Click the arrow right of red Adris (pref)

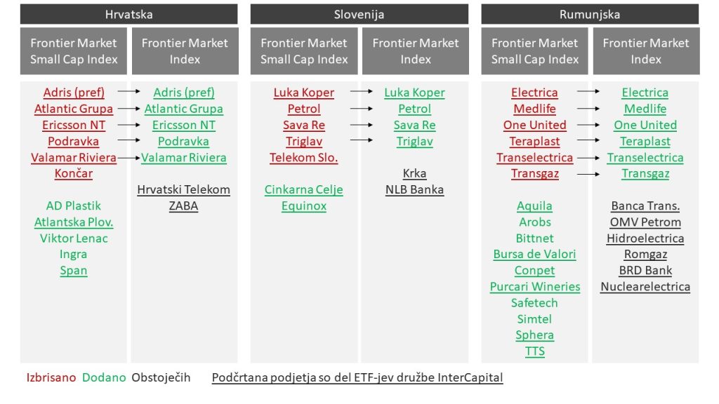coord(127,92)
